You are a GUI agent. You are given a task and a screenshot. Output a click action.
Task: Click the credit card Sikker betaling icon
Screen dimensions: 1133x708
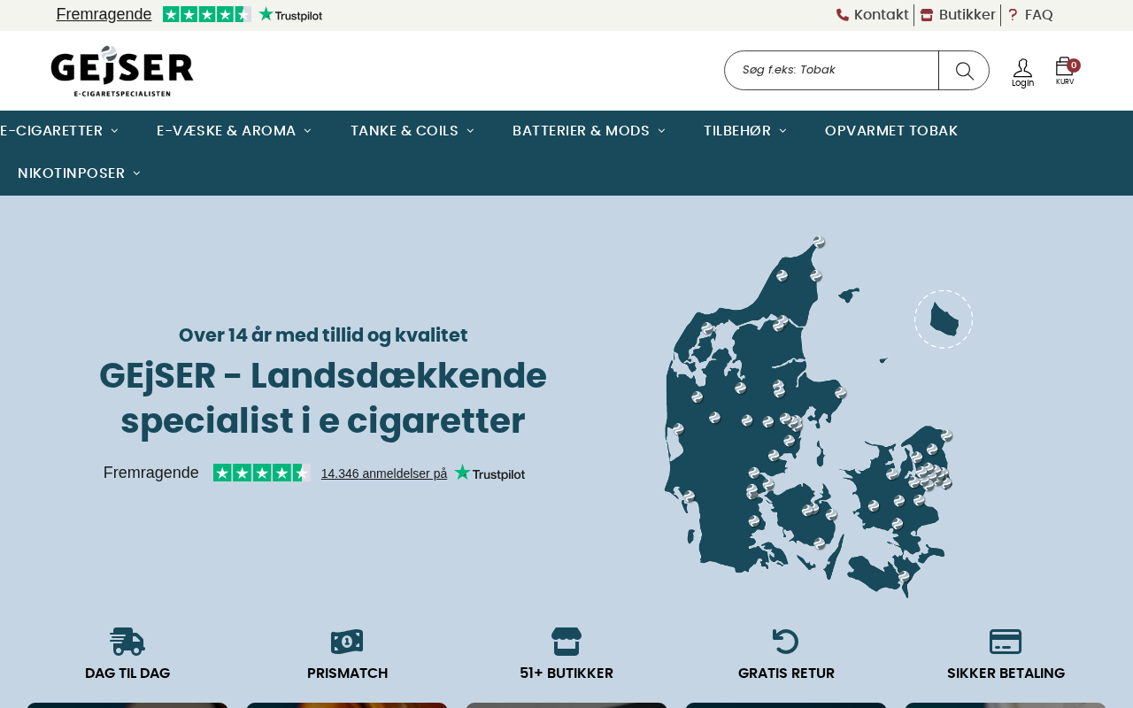[x=1006, y=642]
